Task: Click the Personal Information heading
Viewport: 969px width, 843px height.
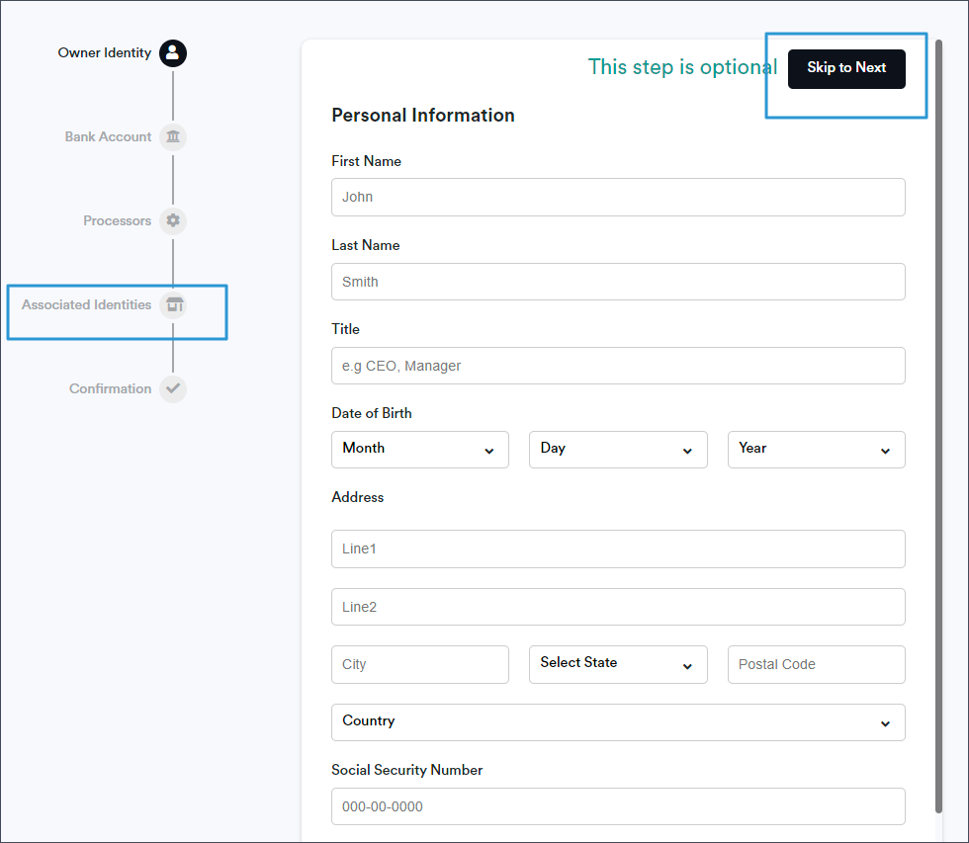Action: (x=423, y=116)
